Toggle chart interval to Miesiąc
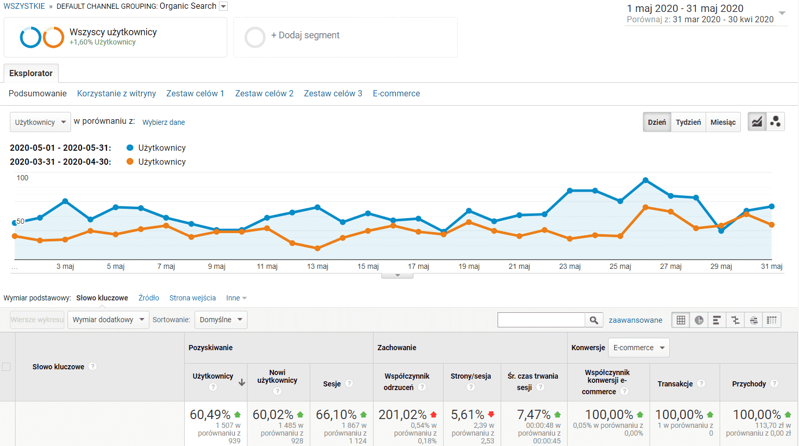The width and height of the screenshot is (799, 446). pyautogui.click(x=723, y=122)
